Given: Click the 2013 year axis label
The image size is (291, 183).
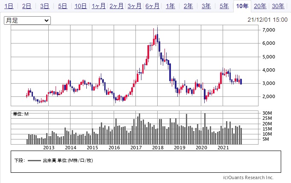Looking at the screenshot, I should pyautogui.click(x=49, y=148).
